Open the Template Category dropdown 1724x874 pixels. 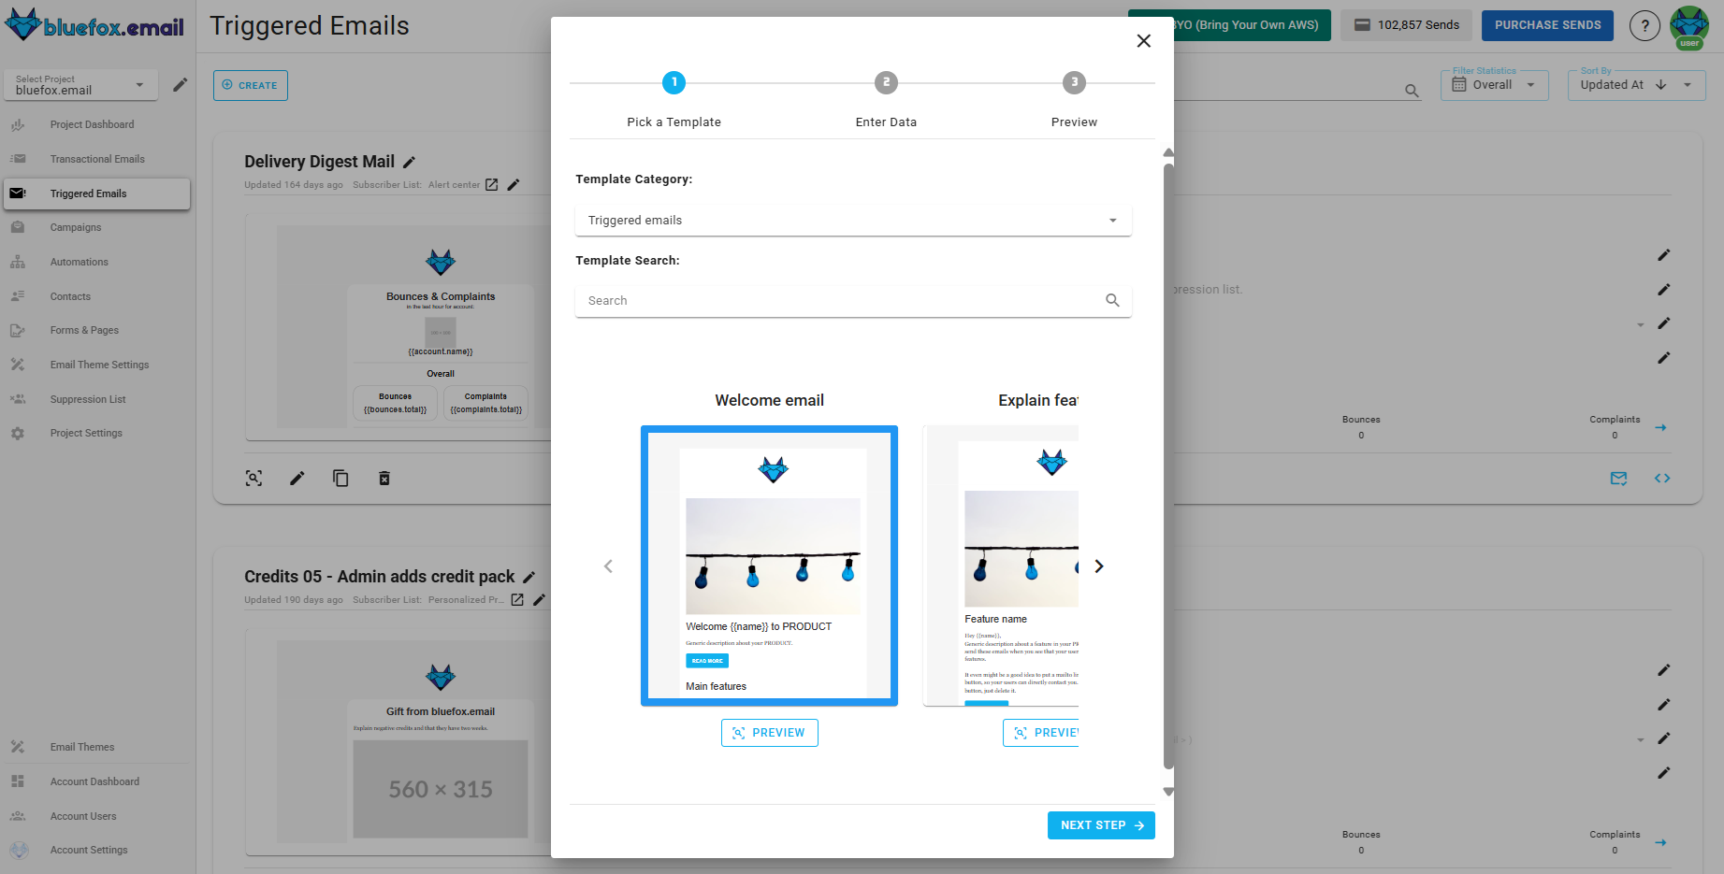(x=1112, y=220)
